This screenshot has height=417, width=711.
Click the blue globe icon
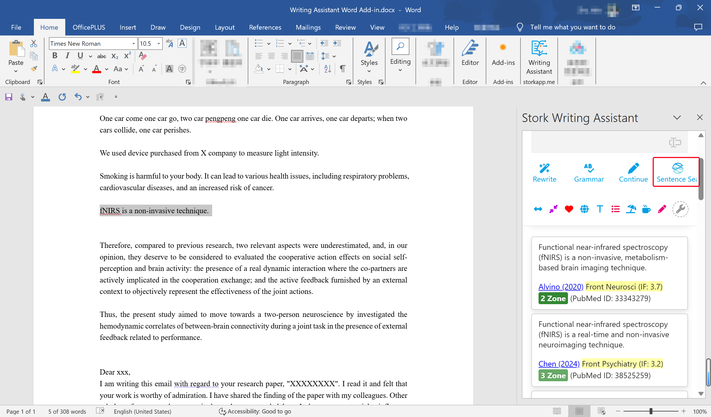tap(584, 209)
